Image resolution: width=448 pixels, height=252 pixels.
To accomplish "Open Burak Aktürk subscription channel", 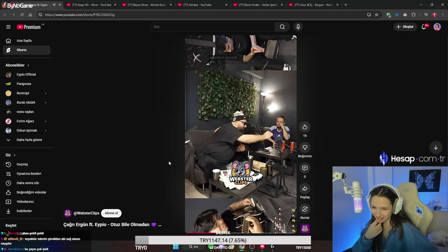I will [x=27, y=103].
